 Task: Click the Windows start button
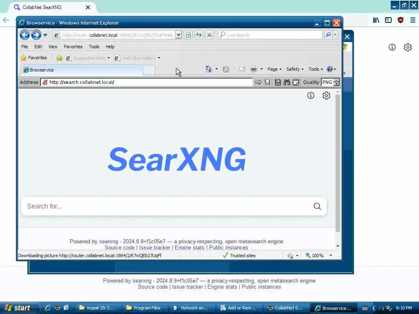click(x=19, y=308)
